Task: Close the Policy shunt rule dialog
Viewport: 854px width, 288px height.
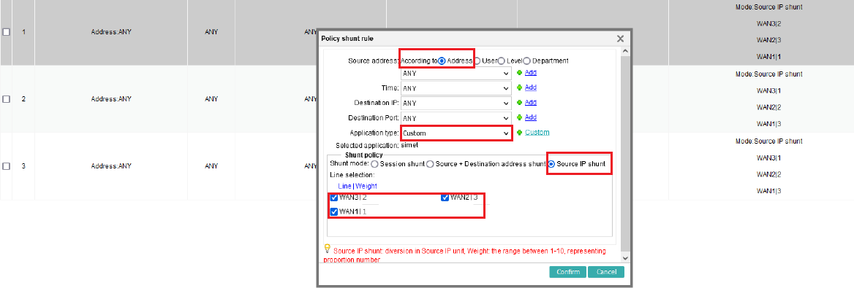Action: [x=620, y=39]
